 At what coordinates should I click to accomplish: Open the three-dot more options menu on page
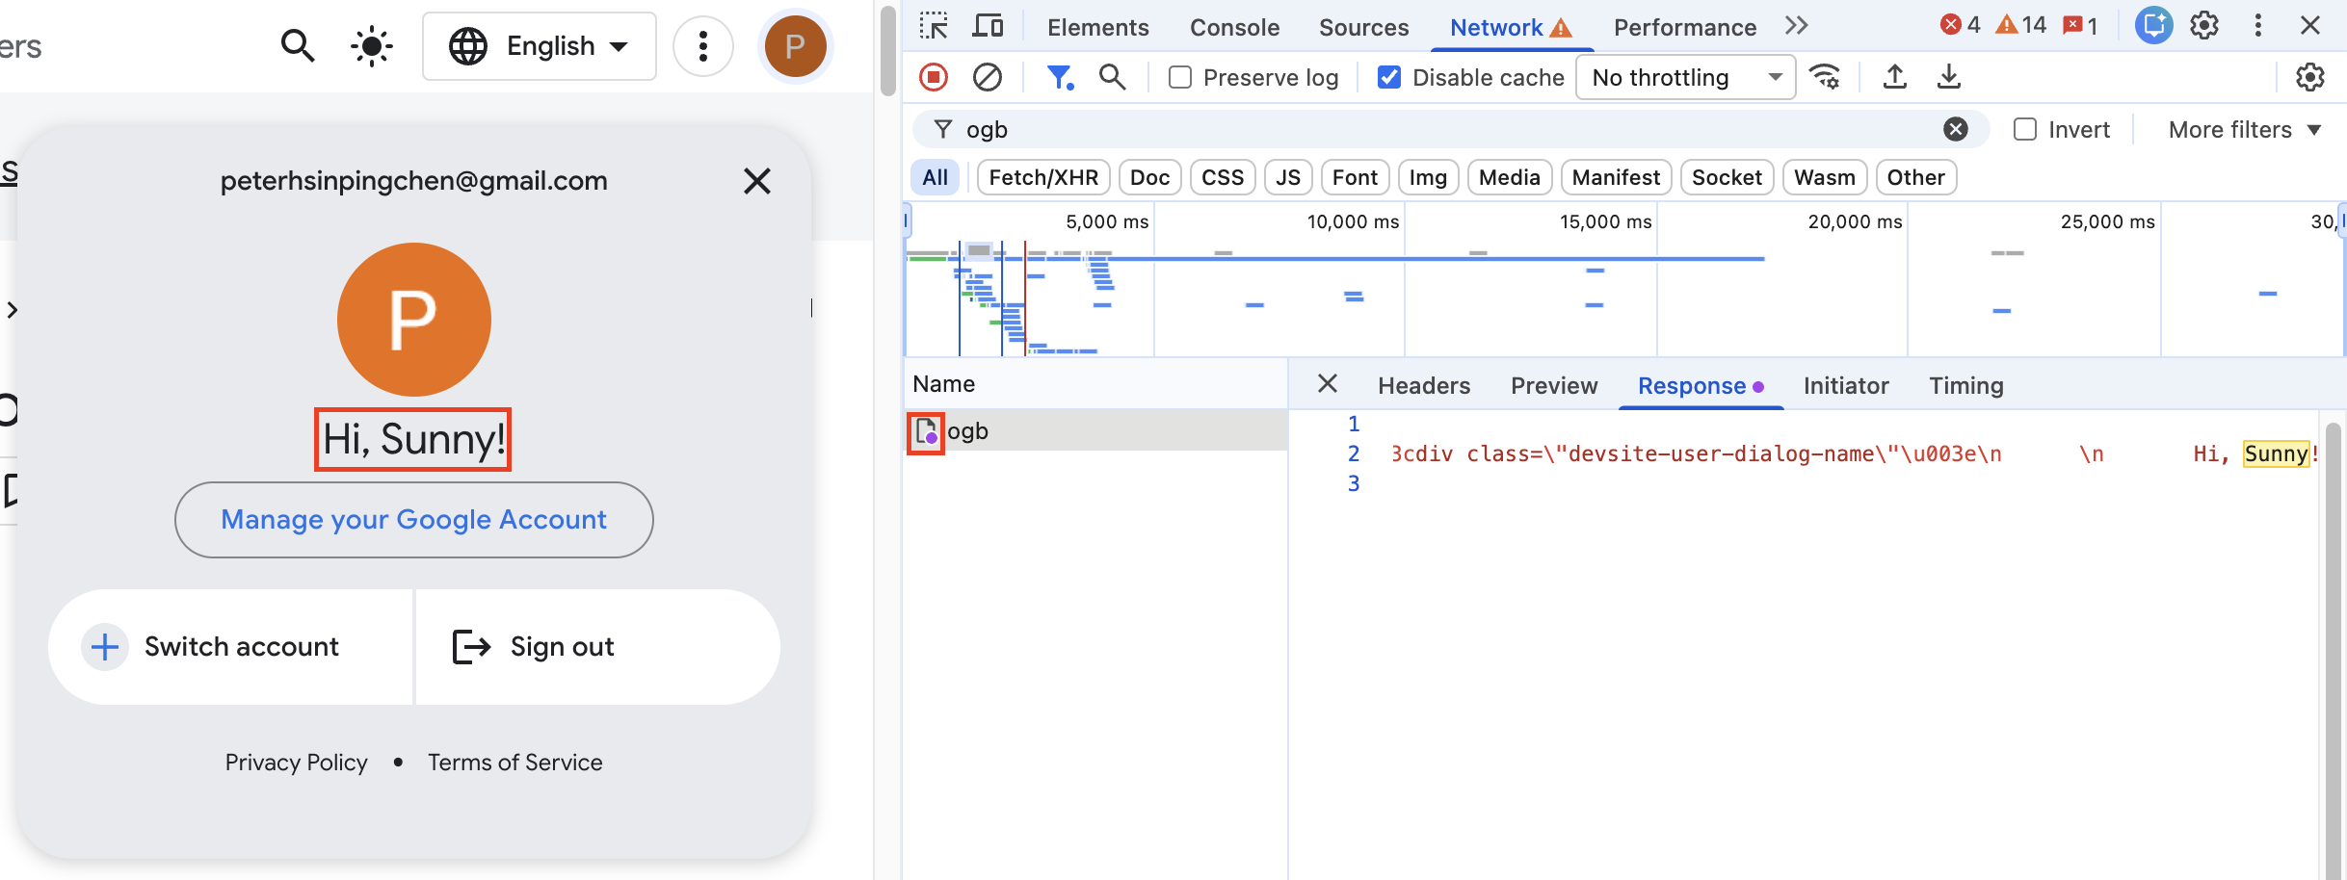point(703,46)
